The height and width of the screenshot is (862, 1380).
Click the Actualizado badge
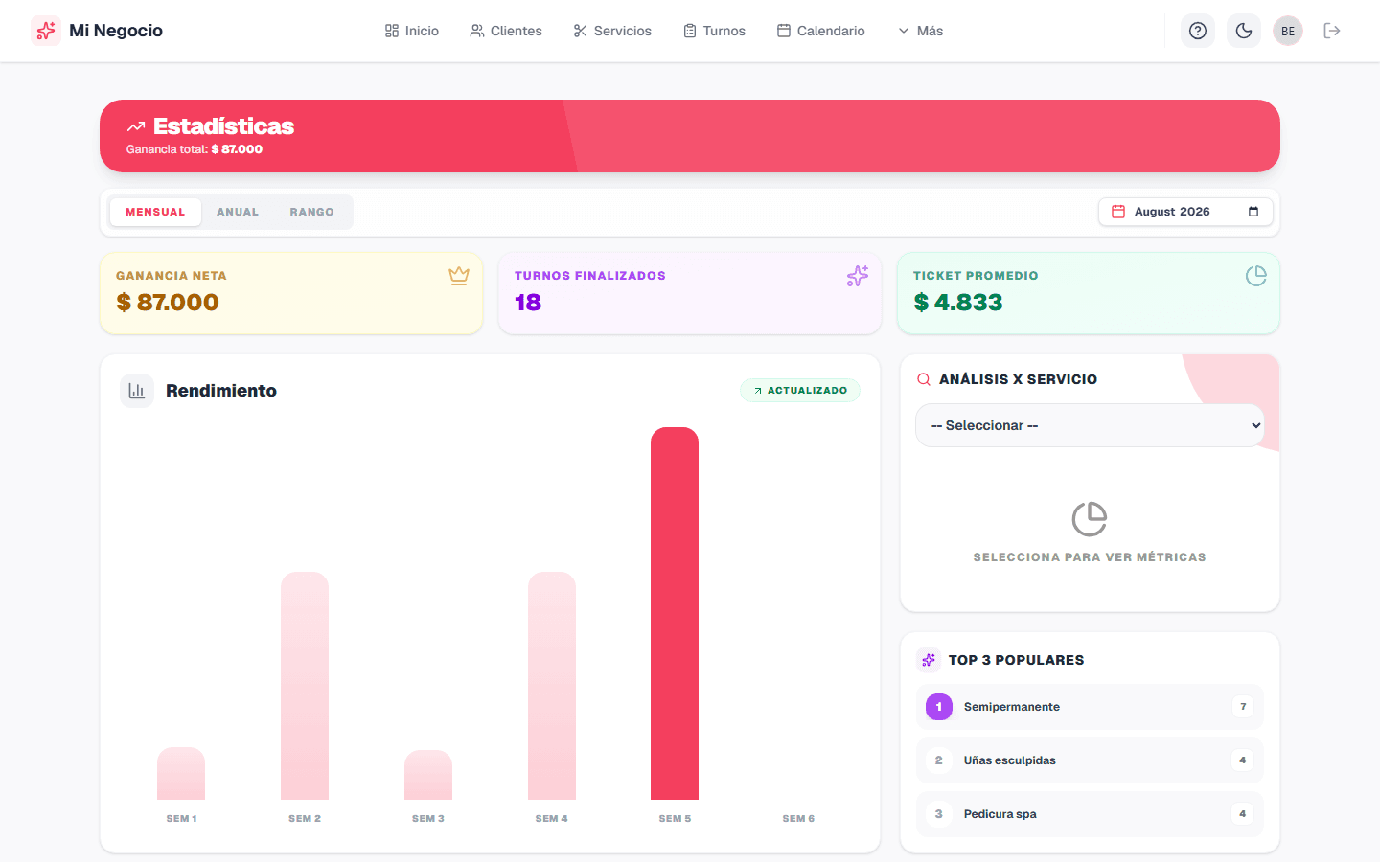coord(800,391)
